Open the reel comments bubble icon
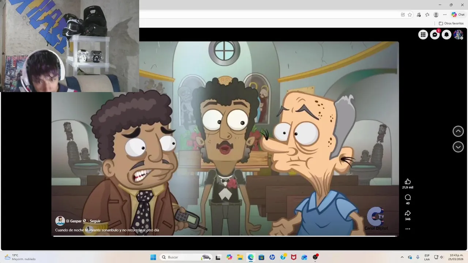 coord(408,197)
